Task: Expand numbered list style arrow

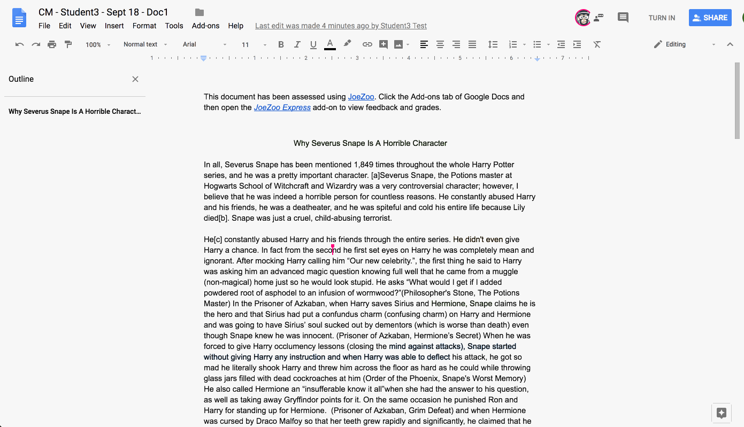Action: (524, 45)
